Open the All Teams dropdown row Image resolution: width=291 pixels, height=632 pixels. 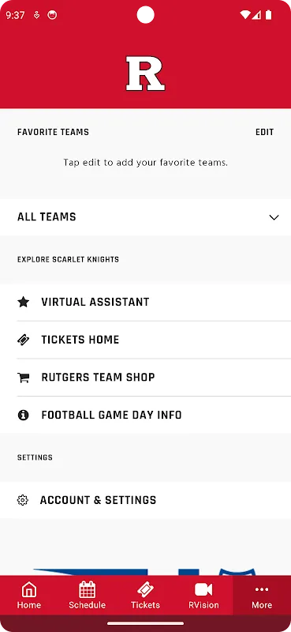coord(145,217)
